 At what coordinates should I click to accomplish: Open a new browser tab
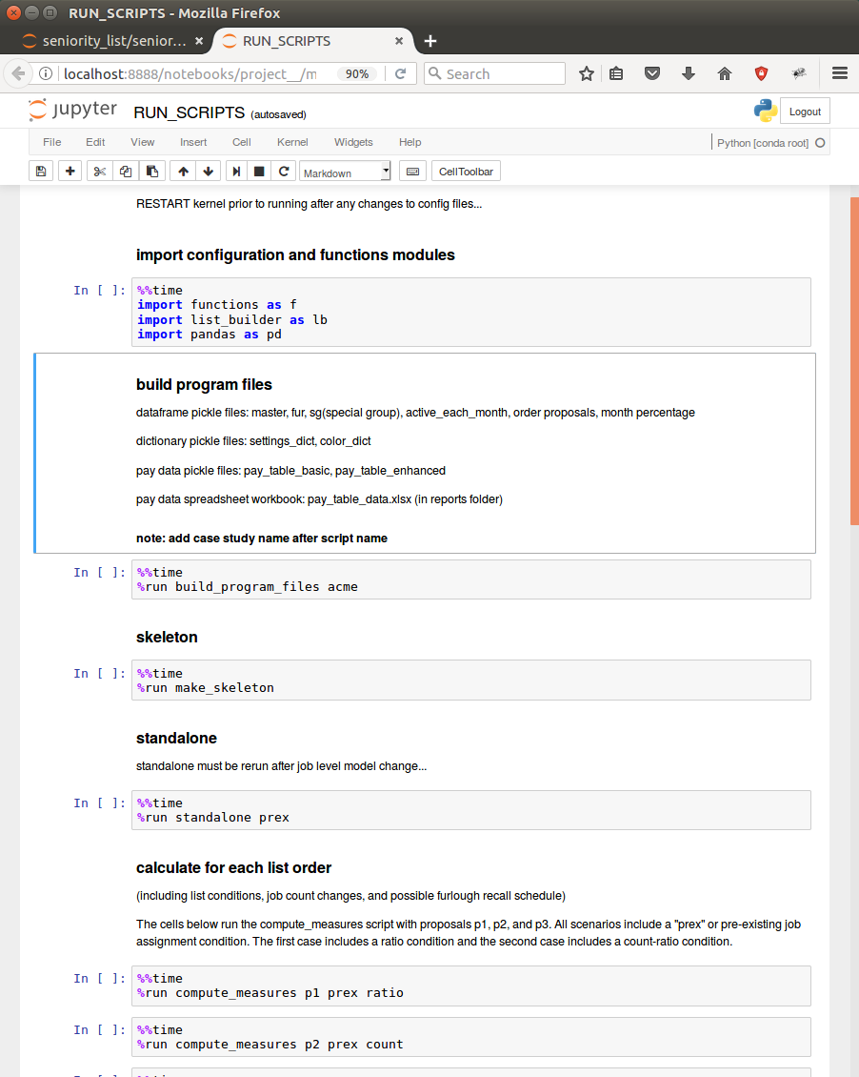point(430,41)
